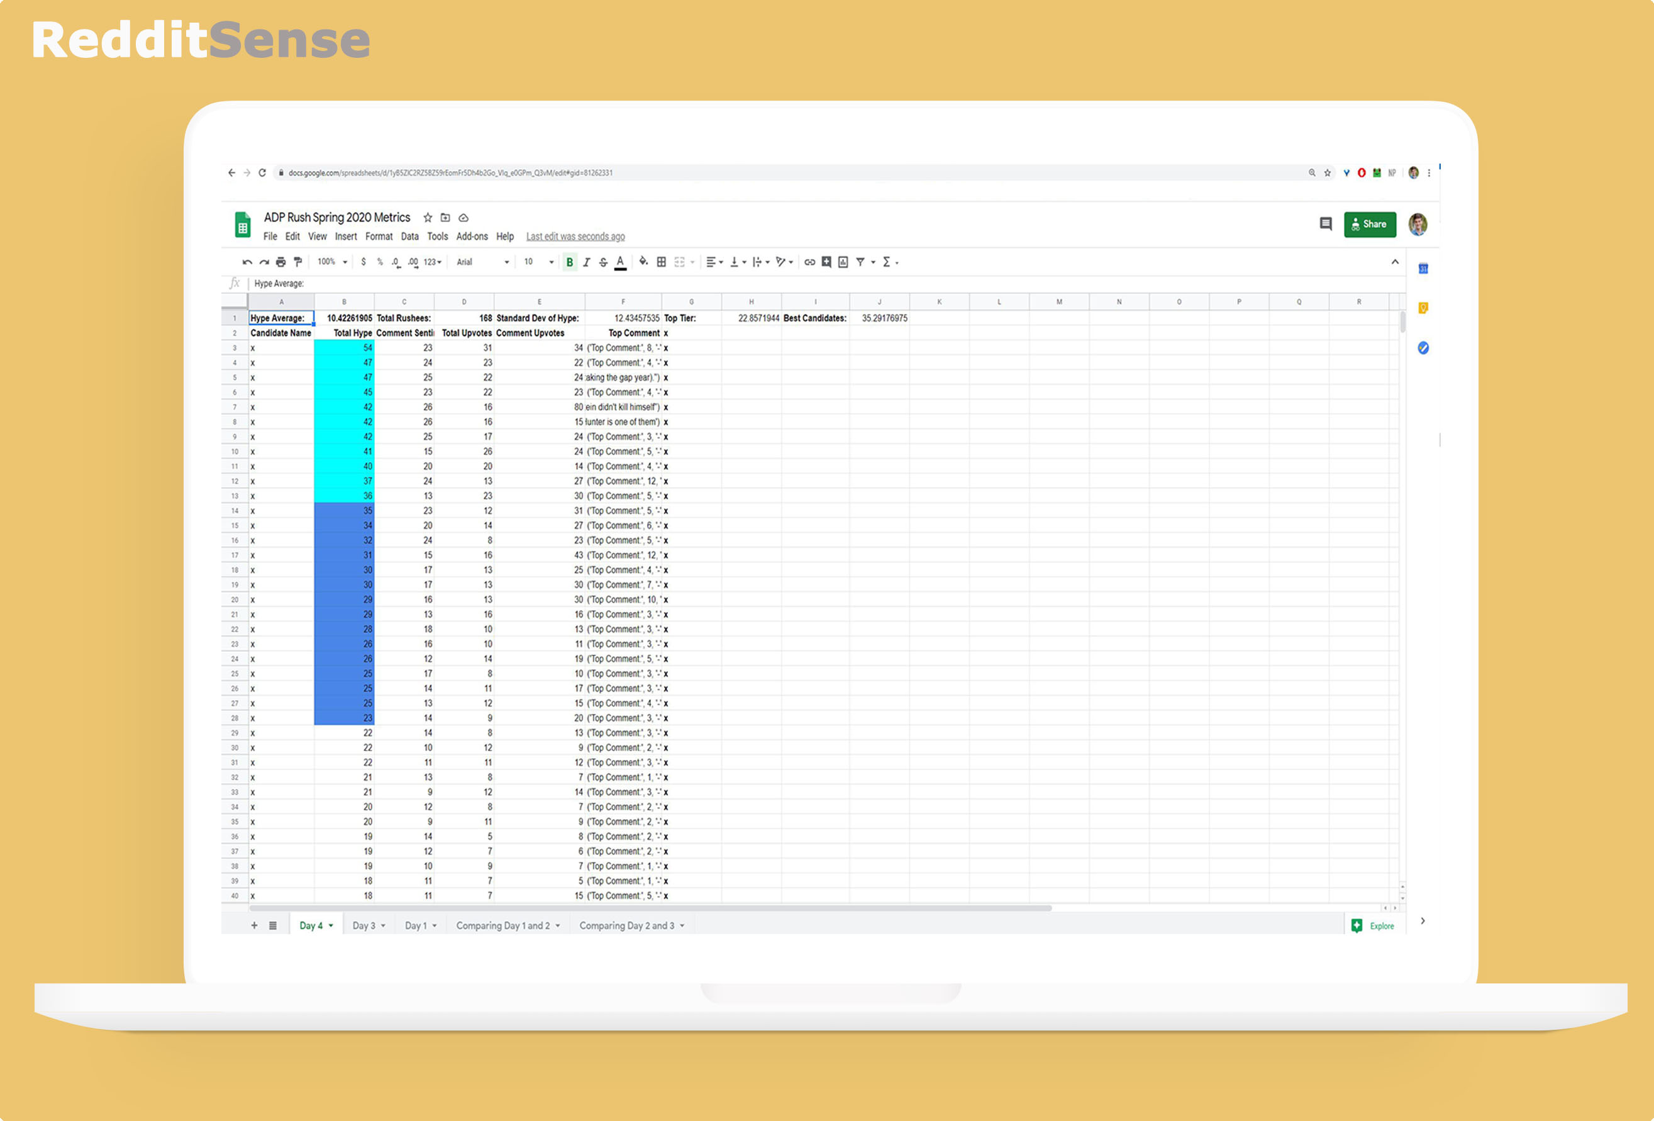Click the print icon
Screen dimensions: 1654x1121
point(281,262)
